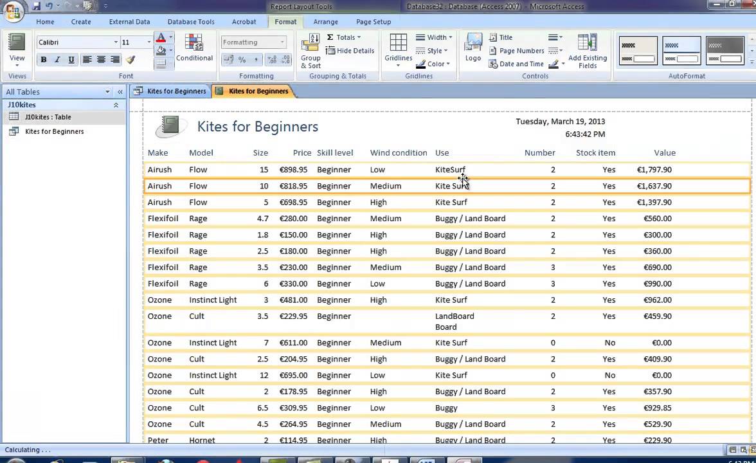Center align text
Image resolution: width=756 pixels, height=463 pixels.
[101, 60]
